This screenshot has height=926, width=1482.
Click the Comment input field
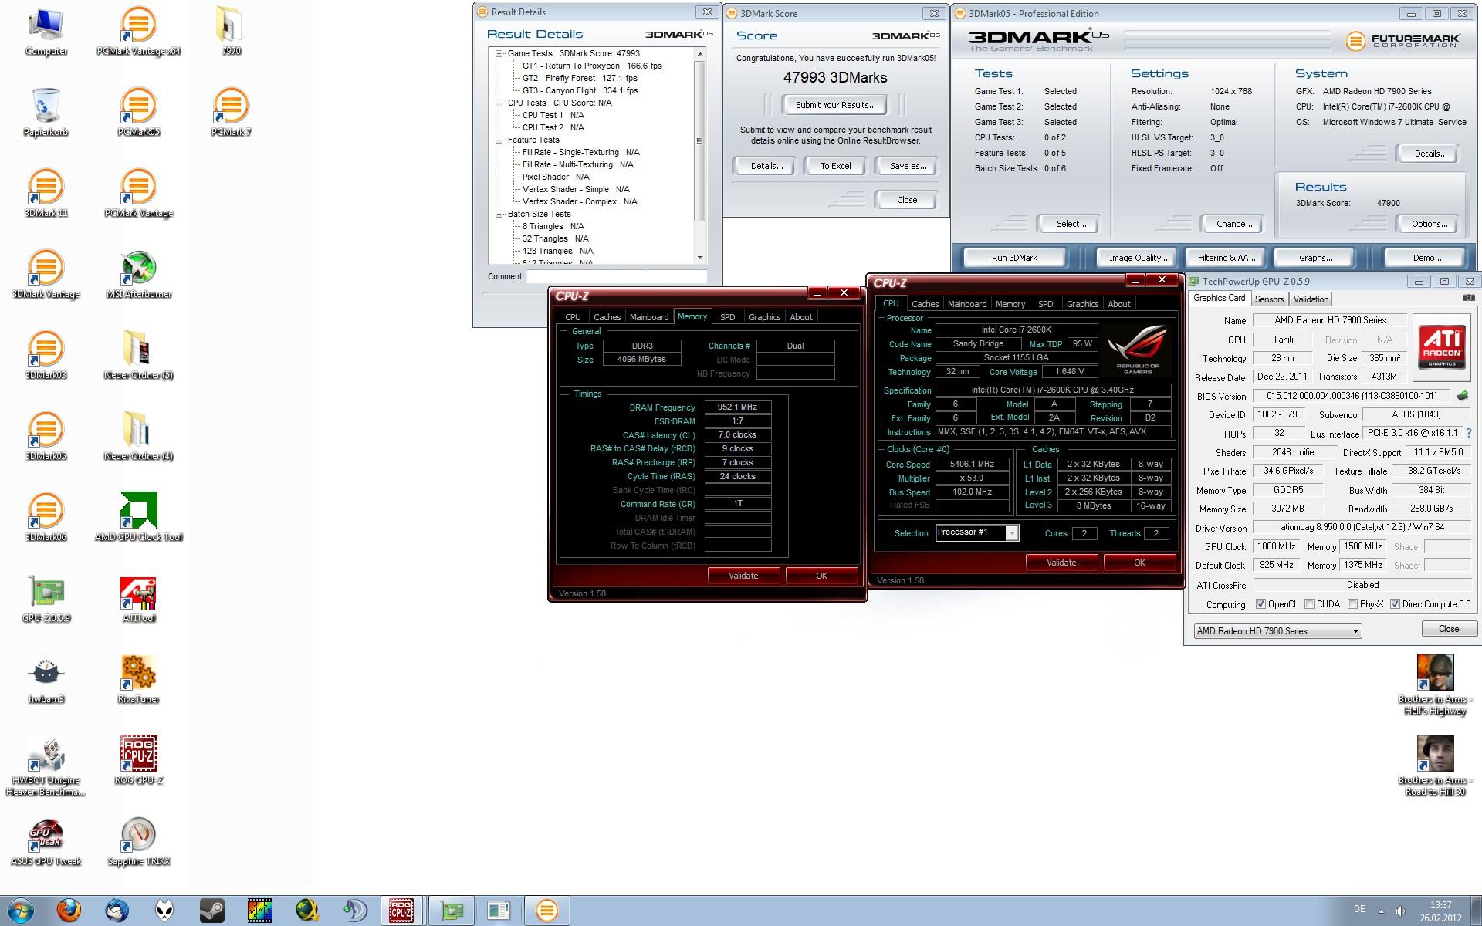(617, 276)
